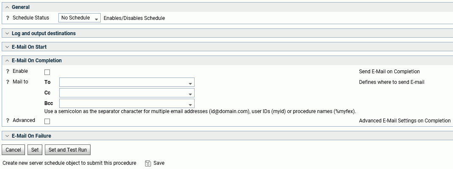Tick the Advanced email settings checkbox
Viewport: 453px width, 169px height.
(x=47, y=121)
